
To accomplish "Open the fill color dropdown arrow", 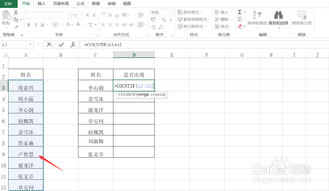I will (x=73, y=25).
